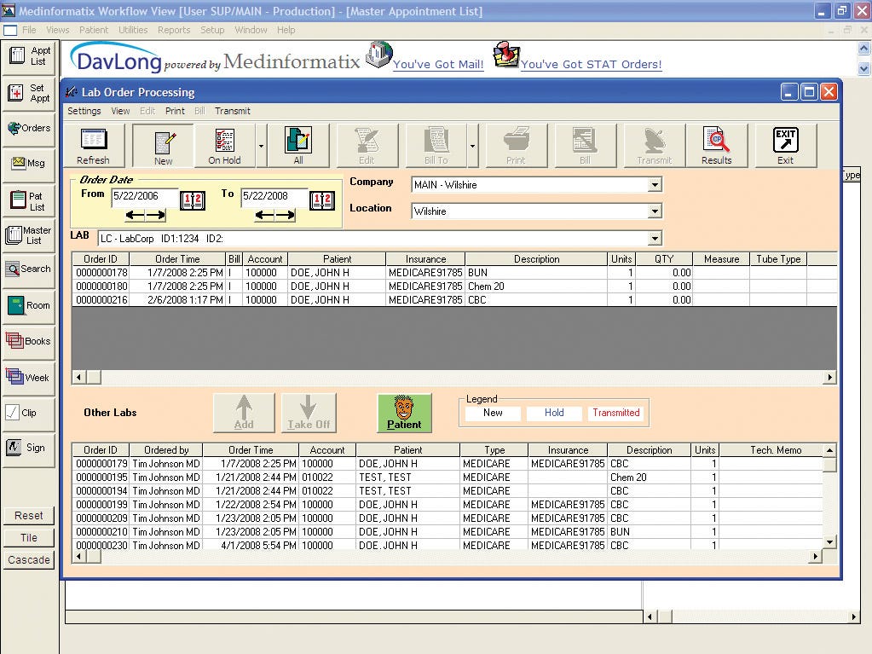872x654 pixels.
Task: Click the You've Got Mail mailbox icon
Action: [379, 55]
